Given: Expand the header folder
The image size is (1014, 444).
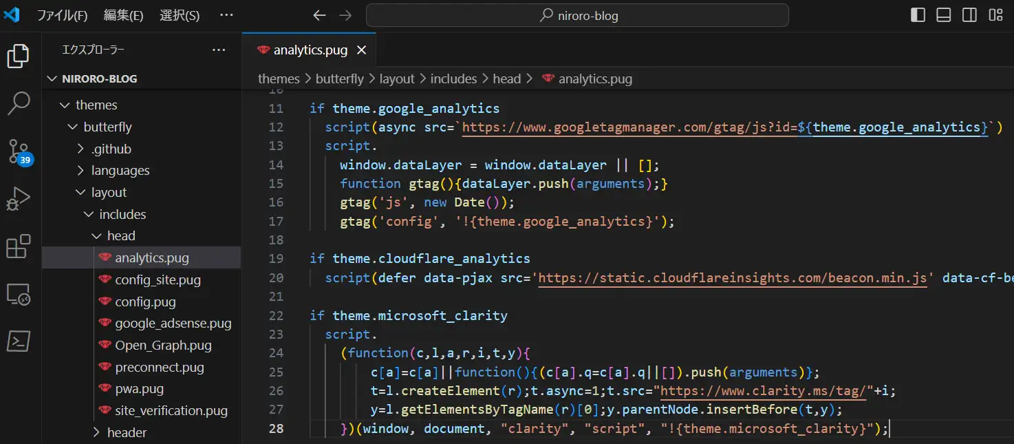Looking at the screenshot, I should coord(127,433).
